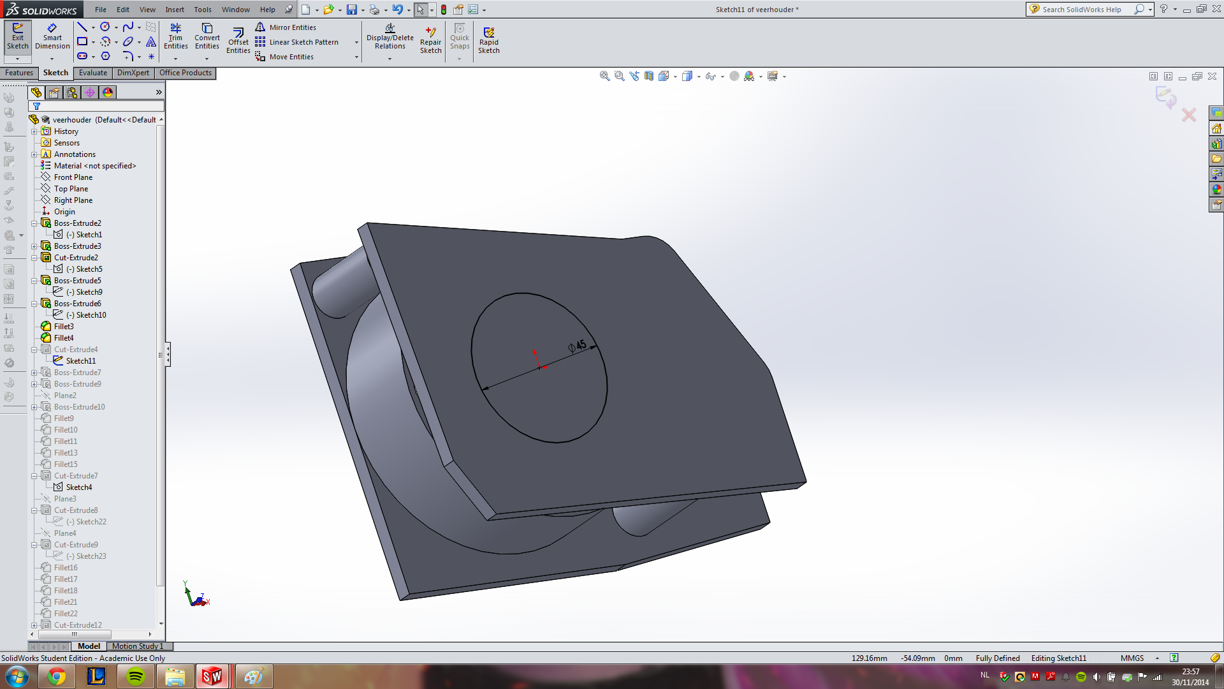The image size is (1224, 689).
Task: Open Linear Sketch Pattern dropdown arrow
Action: 356,42
